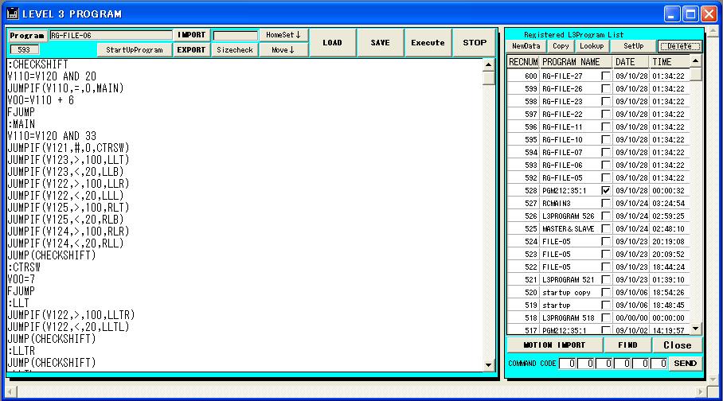Screen dimensions: 723x401
Task: Click the IMPORT button
Action: [x=191, y=35]
